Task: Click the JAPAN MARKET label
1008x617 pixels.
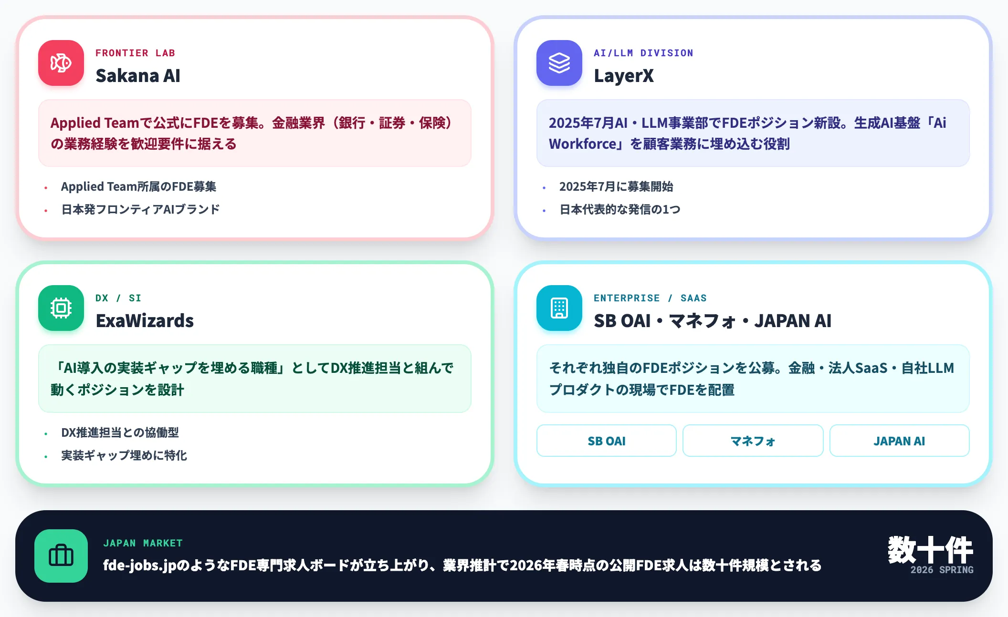Action: 143,543
